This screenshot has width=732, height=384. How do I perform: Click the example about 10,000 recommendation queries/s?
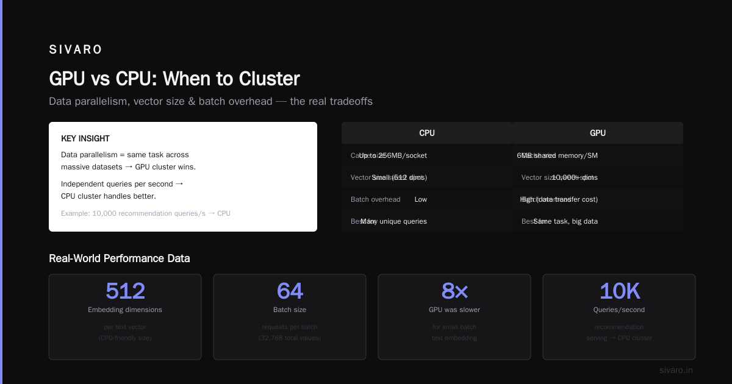pyautogui.click(x=146, y=213)
